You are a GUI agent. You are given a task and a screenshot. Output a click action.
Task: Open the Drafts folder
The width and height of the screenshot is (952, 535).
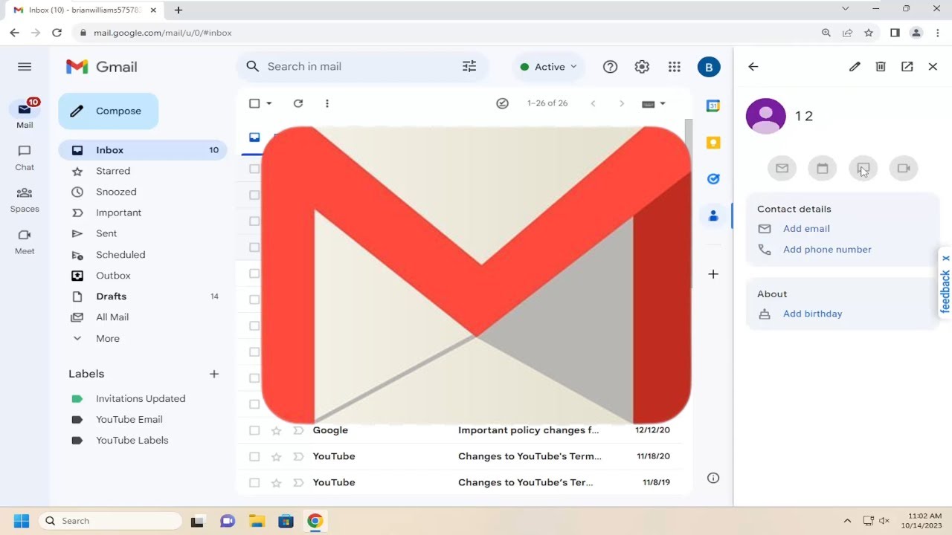tap(143, 296)
